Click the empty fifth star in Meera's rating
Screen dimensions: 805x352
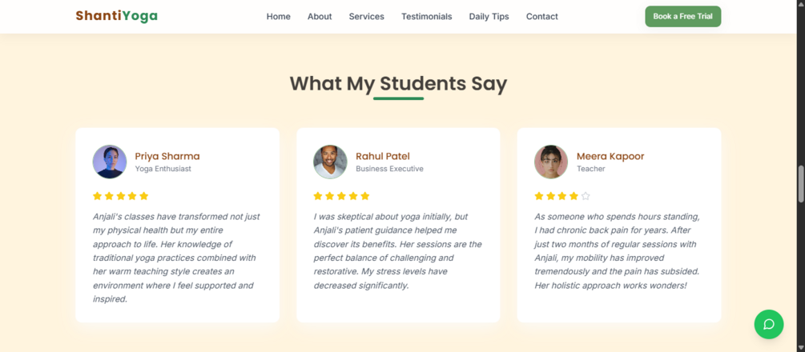(x=586, y=196)
